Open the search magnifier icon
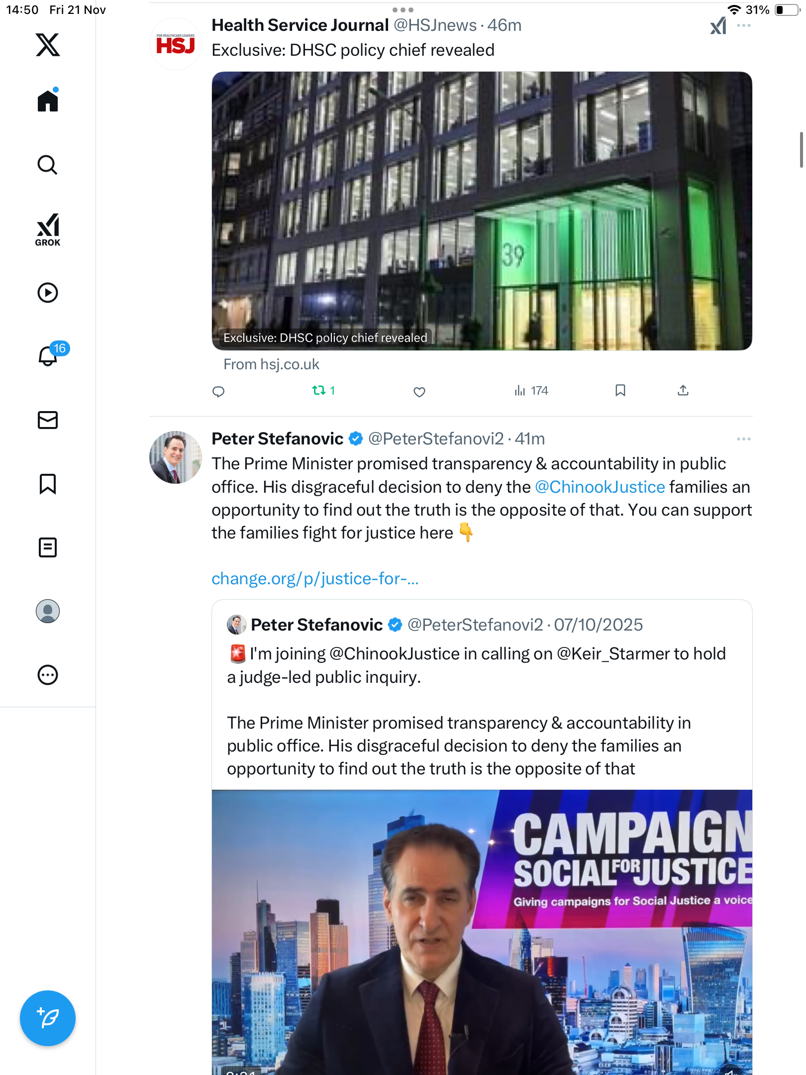The width and height of the screenshot is (806, 1075). click(48, 165)
